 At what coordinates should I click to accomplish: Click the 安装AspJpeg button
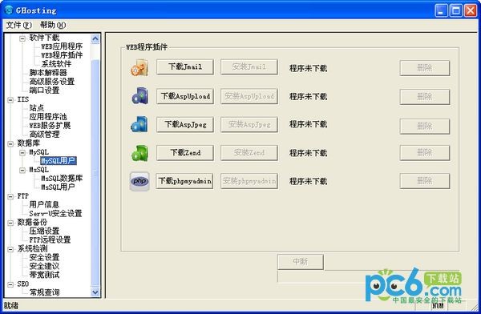[x=249, y=124]
